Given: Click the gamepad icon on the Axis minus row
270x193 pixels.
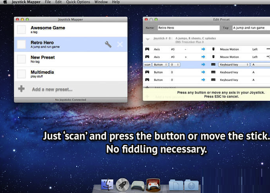Looking at the screenshot, I should click(x=147, y=49).
